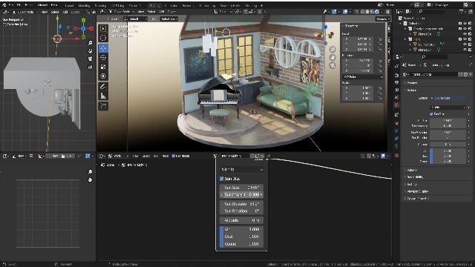This screenshot has height=267, width=475.
Task: Select the Add Cube tool in viewport toolbar
Action: click(103, 106)
